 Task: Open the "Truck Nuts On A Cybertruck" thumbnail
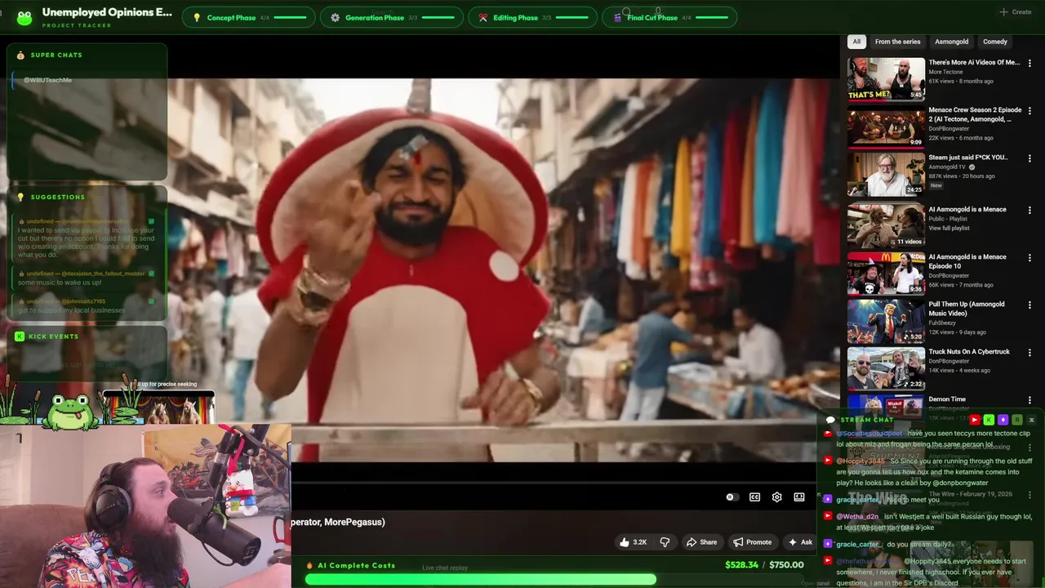click(x=886, y=367)
